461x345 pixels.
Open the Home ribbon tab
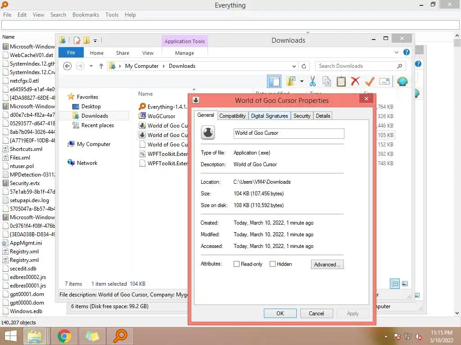click(97, 53)
